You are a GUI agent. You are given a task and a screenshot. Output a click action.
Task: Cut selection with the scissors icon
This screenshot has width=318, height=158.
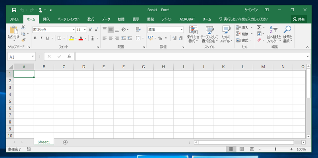click(23, 27)
